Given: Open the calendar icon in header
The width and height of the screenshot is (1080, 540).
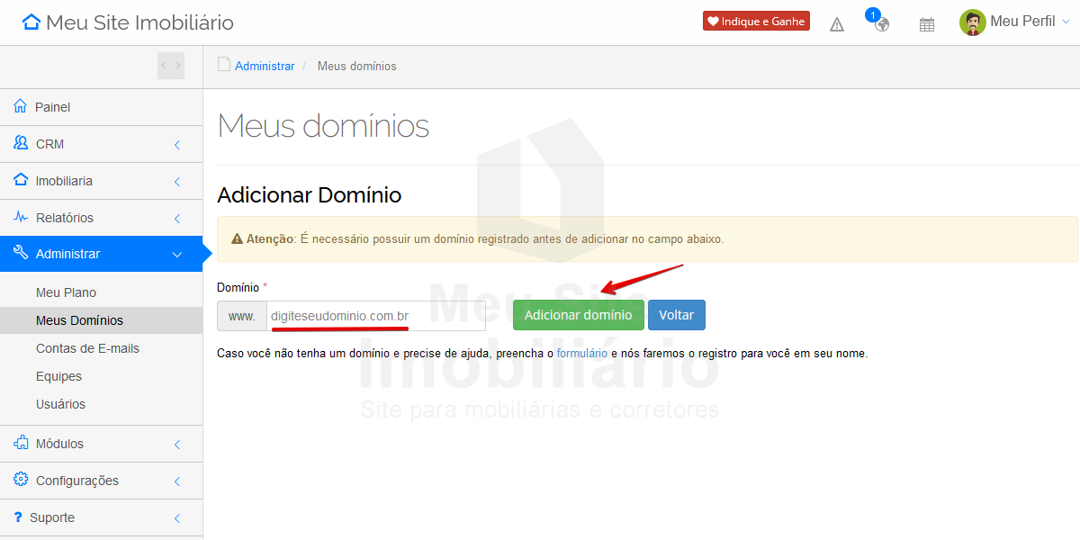Looking at the screenshot, I should click(x=927, y=24).
